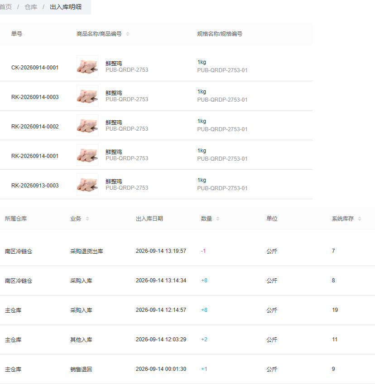375x384 pixels.
Task: Click system stock value 19
Action: [335, 310]
